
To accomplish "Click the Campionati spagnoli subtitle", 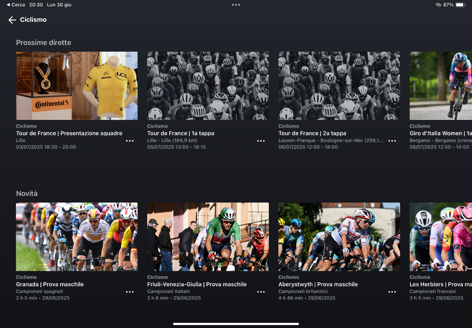I will coord(39,291).
